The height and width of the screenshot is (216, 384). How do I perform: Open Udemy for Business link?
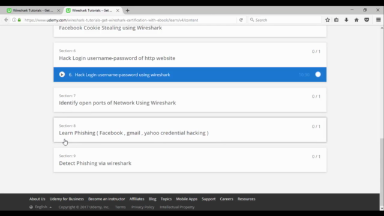click(67, 199)
